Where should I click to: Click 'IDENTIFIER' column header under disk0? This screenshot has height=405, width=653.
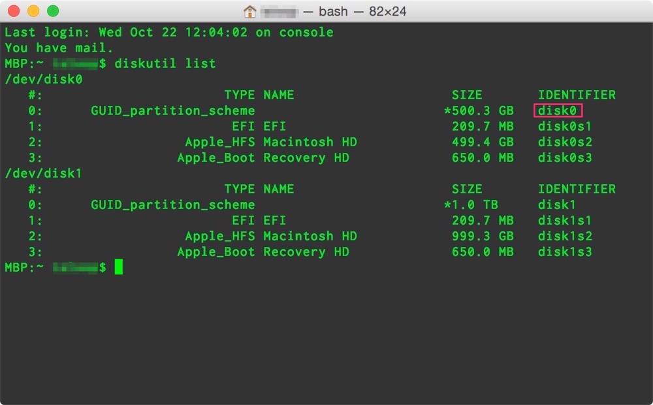pos(577,95)
